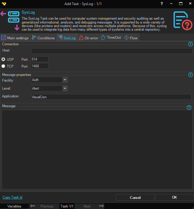Click the left arrow beside Previous
The image size is (194, 209).
coord(33,206)
